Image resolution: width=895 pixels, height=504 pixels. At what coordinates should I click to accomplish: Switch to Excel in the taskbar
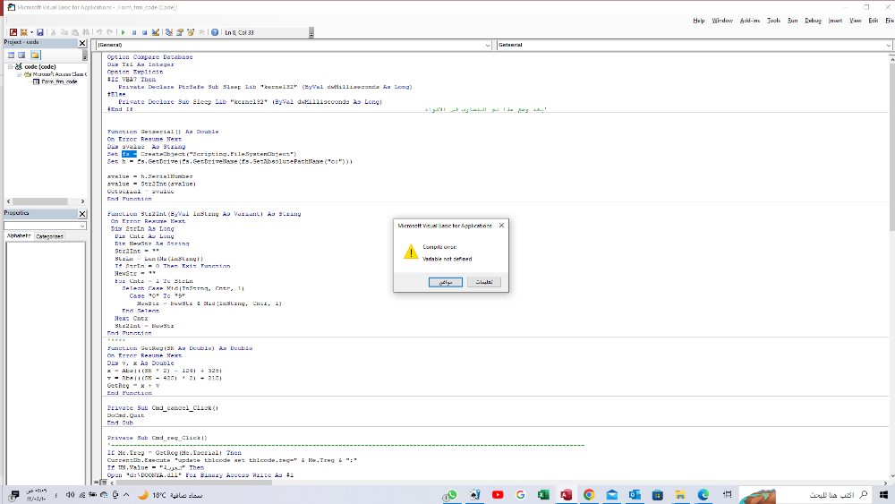(543, 495)
